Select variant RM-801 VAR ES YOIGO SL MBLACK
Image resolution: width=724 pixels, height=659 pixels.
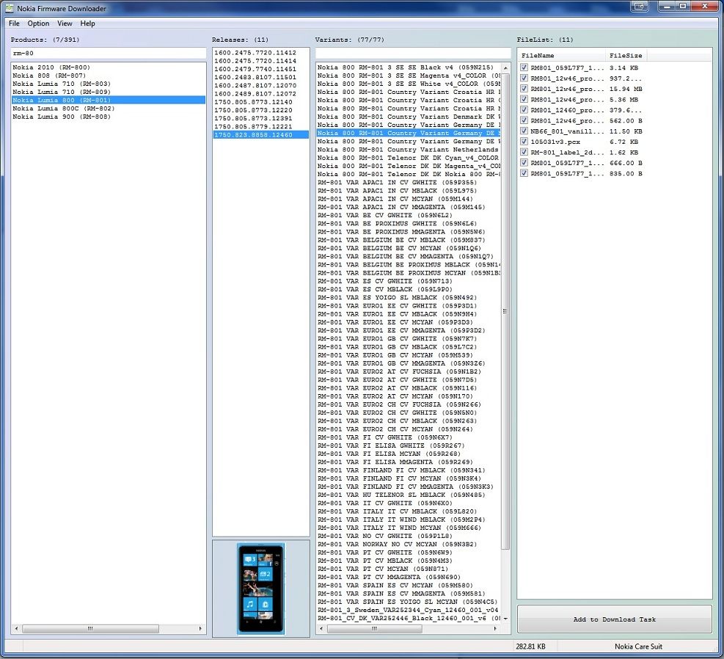click(x=409, y=297)
